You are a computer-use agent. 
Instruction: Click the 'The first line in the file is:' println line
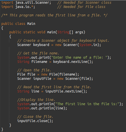pos(70,104)
